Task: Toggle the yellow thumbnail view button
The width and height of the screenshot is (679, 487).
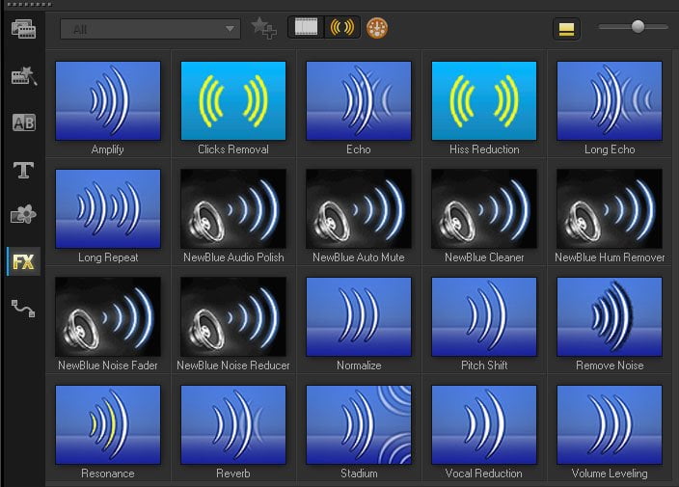Action: pyautogui.click(x=566, y=29)
